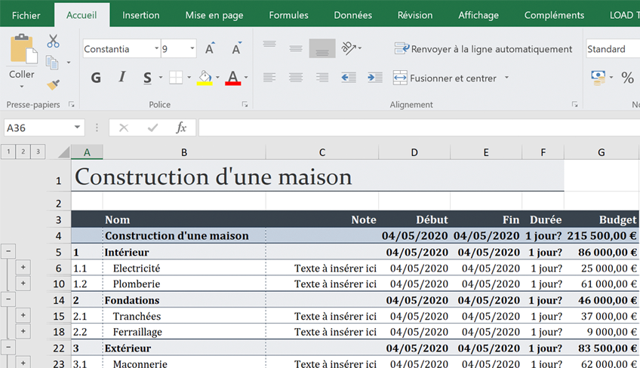Screen dimensions: 640x368
Task: Open the Constantia font name dropdown
Action: (x=156, y=49)
